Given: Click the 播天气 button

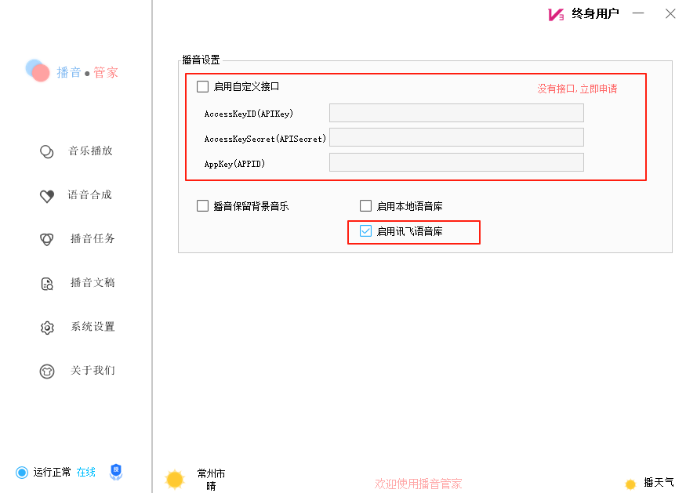Looking at the screenshot, I should coord(659,483).
